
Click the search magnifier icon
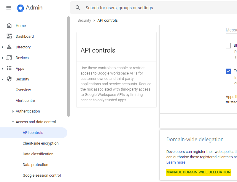pyautogui.click(x=78, y=8)
